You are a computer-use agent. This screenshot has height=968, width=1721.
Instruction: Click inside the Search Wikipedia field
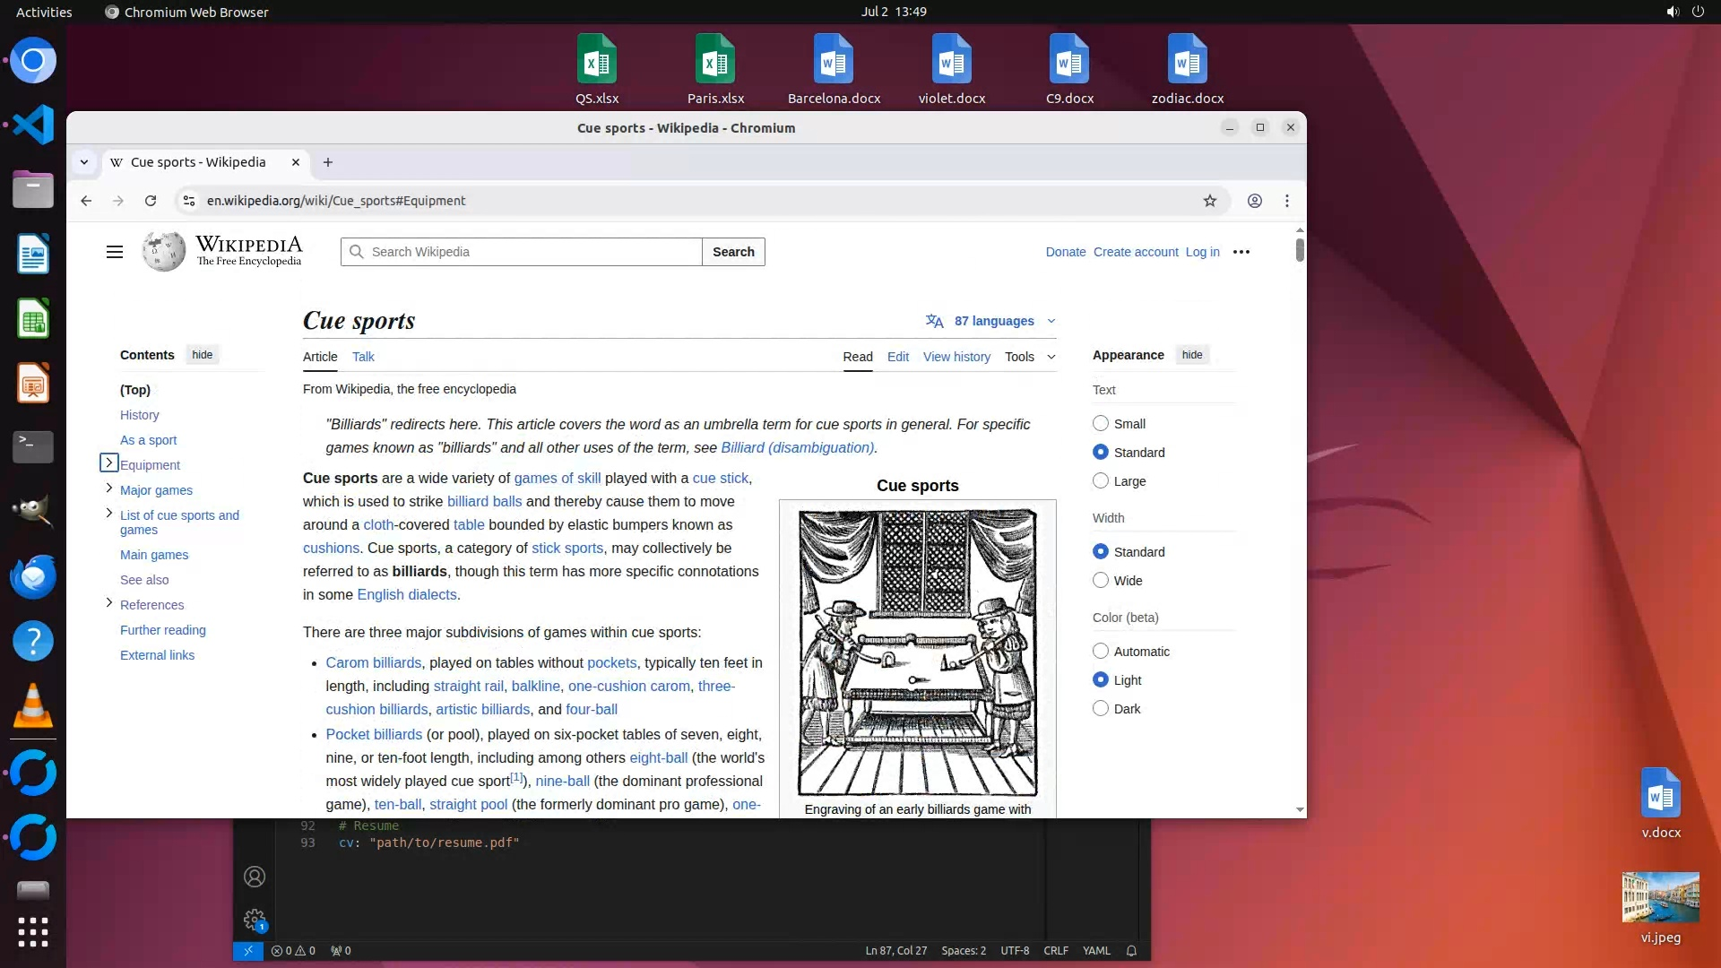(529, 252)
